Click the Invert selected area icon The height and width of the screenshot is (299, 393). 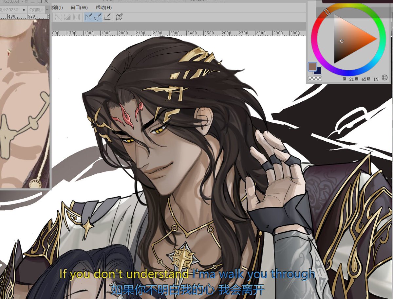tap(67, 17)
